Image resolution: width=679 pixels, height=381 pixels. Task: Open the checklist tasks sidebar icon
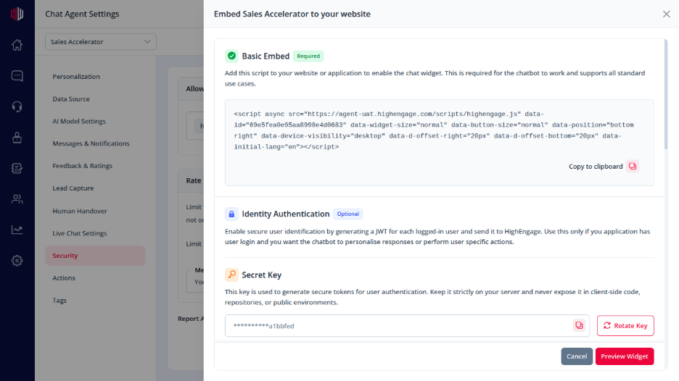(x=17, y=168)
